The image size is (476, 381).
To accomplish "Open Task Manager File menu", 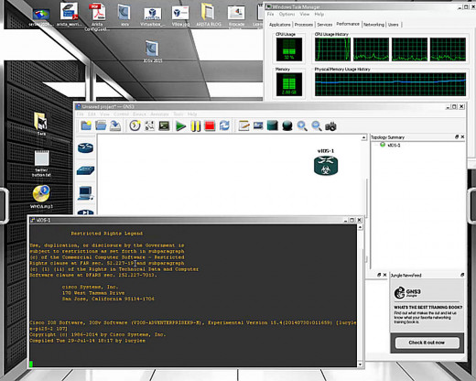I will (x=270, y=15).
